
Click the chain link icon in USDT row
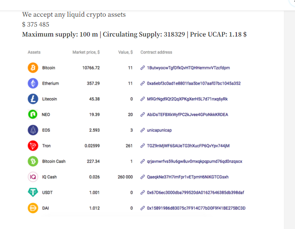(x=143, y=192)
